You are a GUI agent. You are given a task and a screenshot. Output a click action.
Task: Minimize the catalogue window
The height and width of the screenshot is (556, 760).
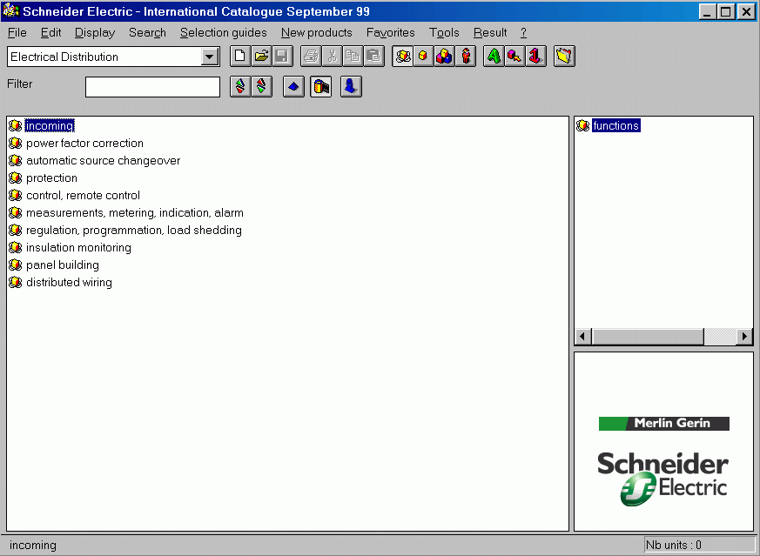tap(708, 11)
